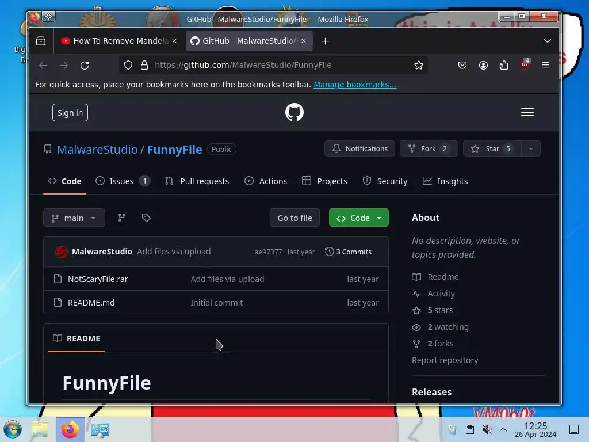This screenshot has height=442, width=589.
Task: Open the Projects tab
Action: click(324, 181)
